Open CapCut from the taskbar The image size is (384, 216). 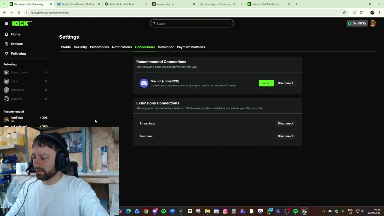[190, 211]
